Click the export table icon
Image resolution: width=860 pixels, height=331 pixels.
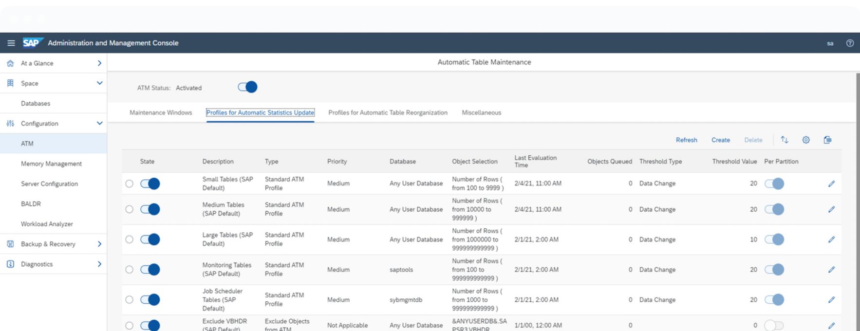point(827,140)
